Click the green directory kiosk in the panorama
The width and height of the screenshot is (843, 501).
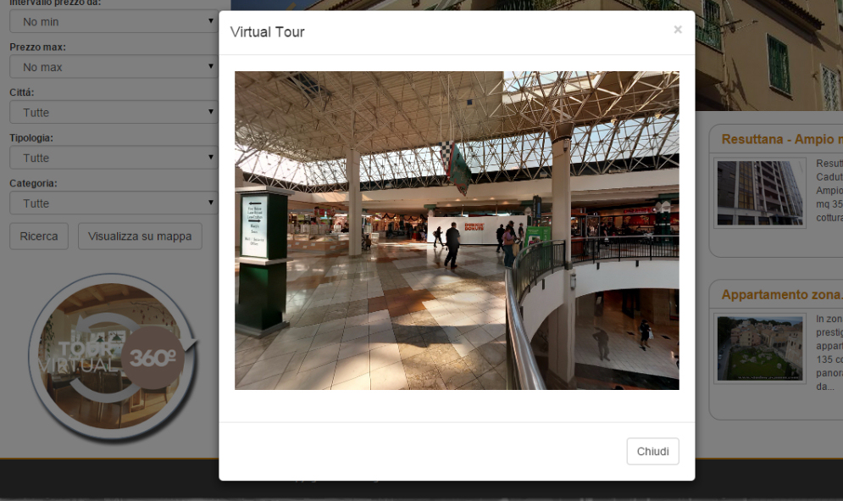click(262, 261)
